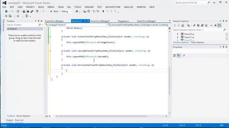
Task: Click the Find in Files toolbar icon
Action: [77, 11]
